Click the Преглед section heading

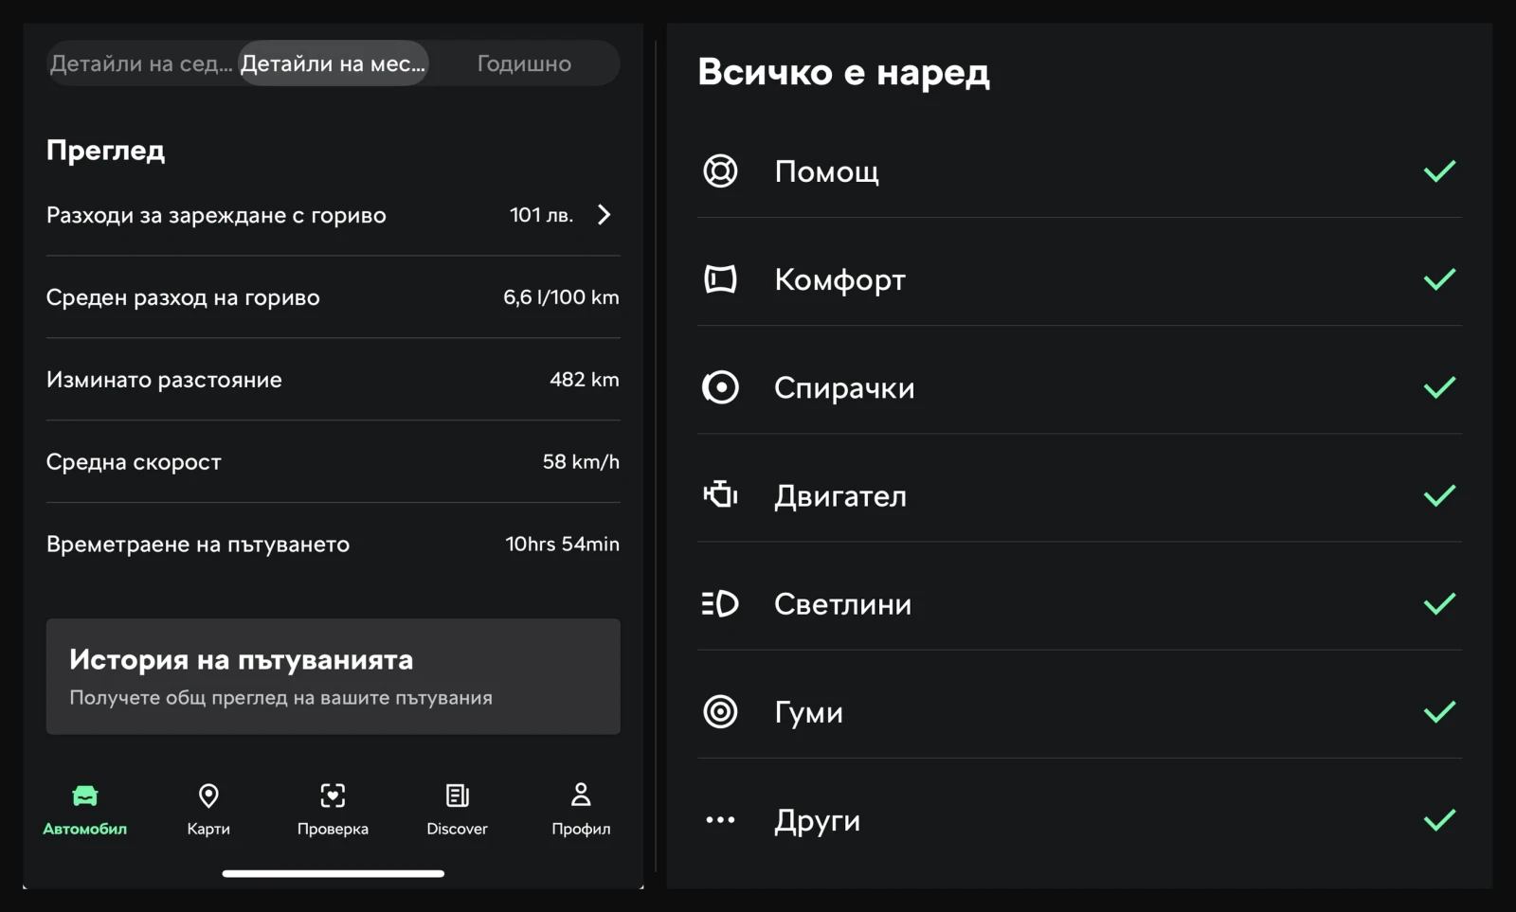click(105, 151)
